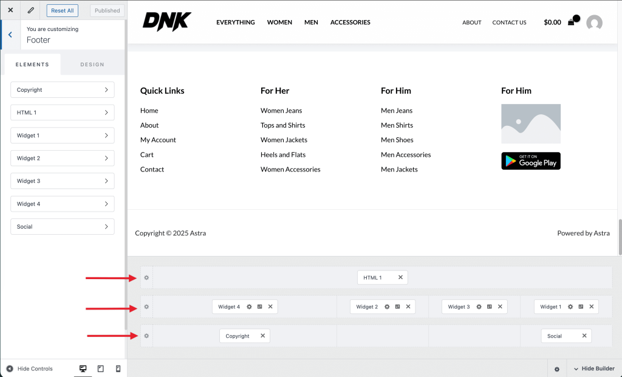This screenshot has height=377, width=622.
Task: Remove the Copyright element from builder row
Action: 262,336
